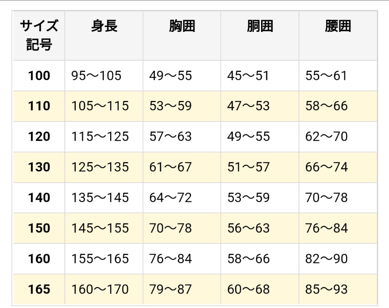Image resolution: width=389 pixels, height=308 pixels.
Task: Click the height cell 160〜170
Action: (100, 289)
